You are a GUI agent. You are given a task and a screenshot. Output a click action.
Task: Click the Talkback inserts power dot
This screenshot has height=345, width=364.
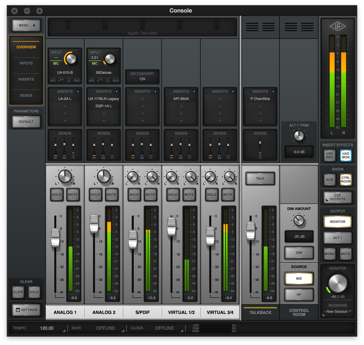tap(273, 92)
